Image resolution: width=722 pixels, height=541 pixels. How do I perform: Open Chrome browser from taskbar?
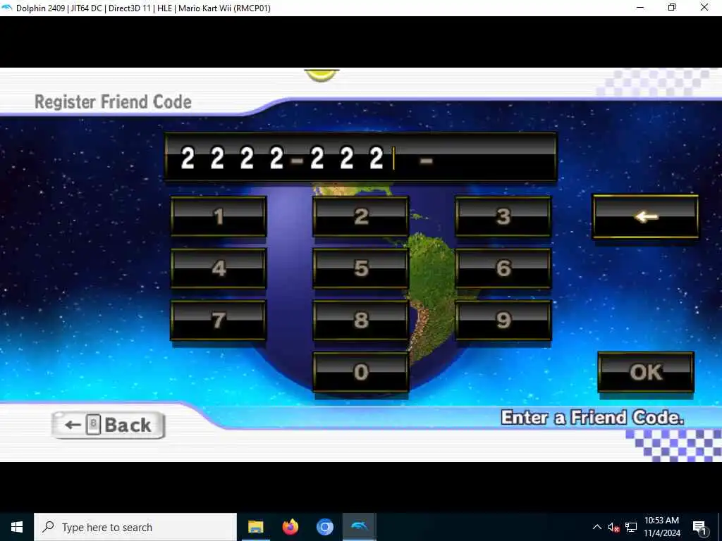pyautogui.click(x=324, y=527)
